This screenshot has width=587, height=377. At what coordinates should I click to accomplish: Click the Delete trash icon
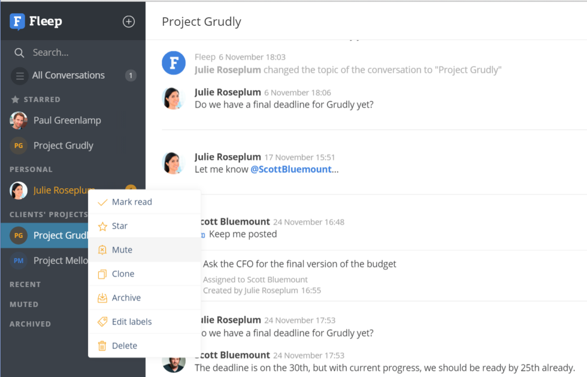[102, 345]
